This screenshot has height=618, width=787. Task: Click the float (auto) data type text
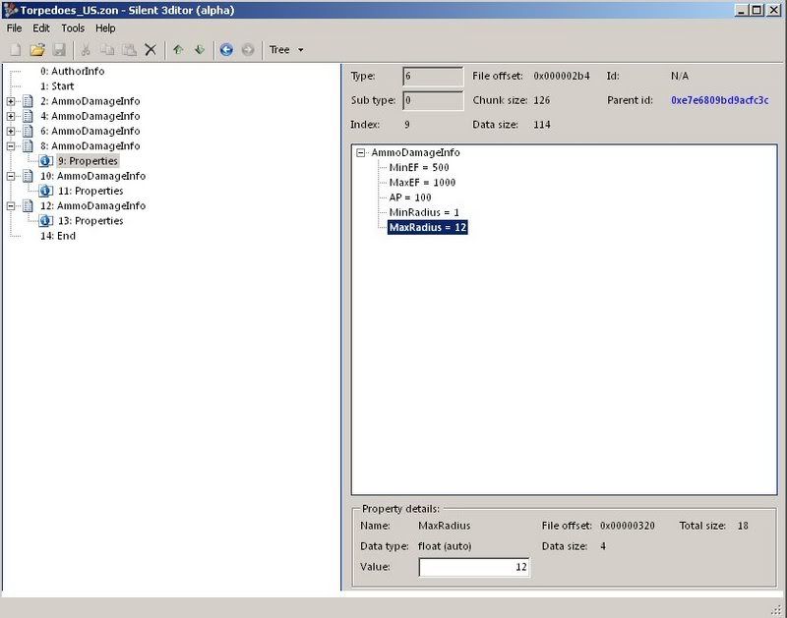445,546
